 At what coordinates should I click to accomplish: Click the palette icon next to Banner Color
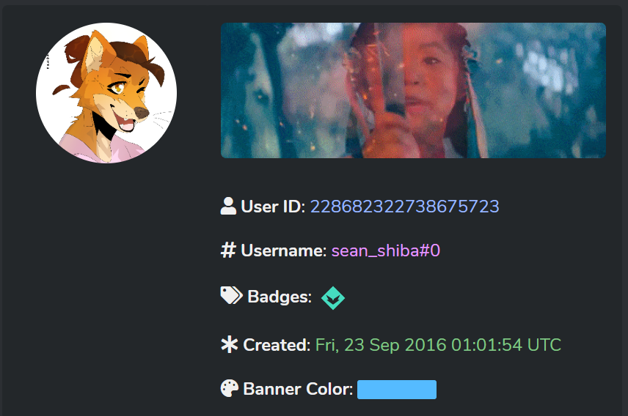tap(230, 388)
